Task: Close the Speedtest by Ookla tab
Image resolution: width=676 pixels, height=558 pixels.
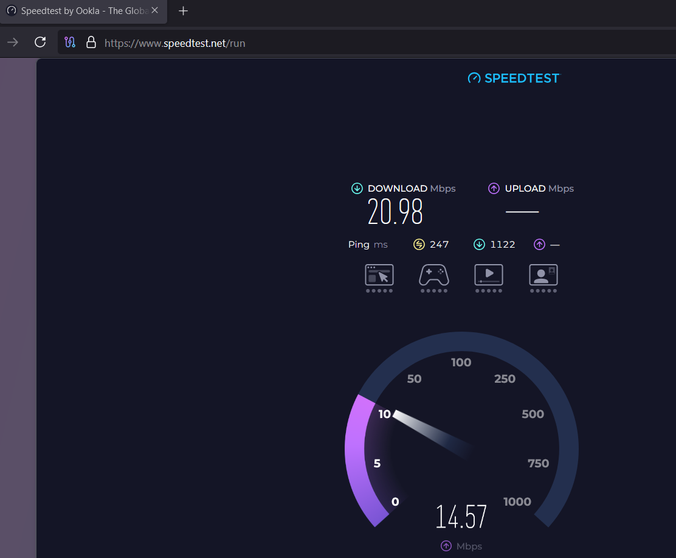Action: coord(155,10)
